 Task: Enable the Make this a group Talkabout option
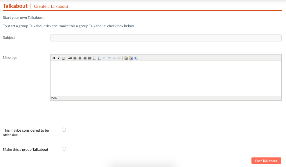(64, 149)
